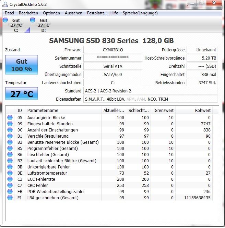Image resolution: width=225 pixels, height=228 pixels.
Task: Click raw value 11159638435
Action: [x=197, y=198]
